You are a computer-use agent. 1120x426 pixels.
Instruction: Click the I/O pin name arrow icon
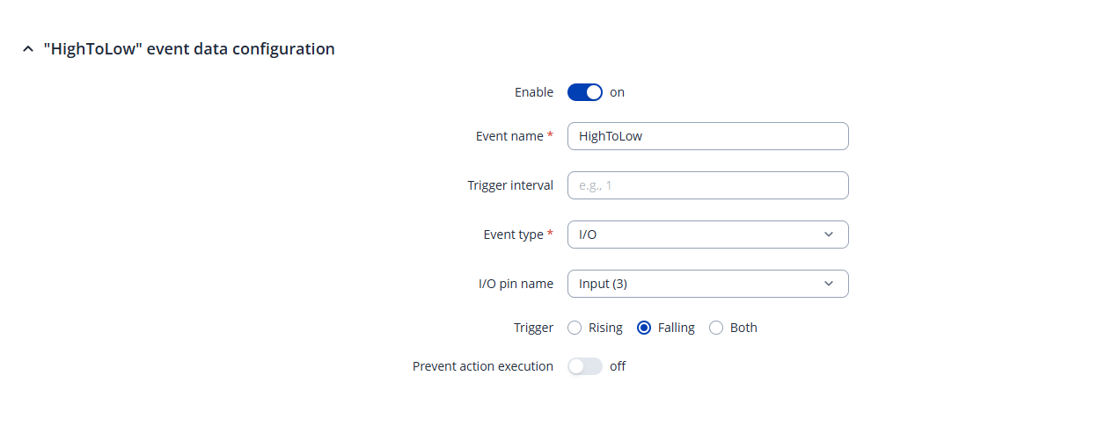tap(828, 284)
